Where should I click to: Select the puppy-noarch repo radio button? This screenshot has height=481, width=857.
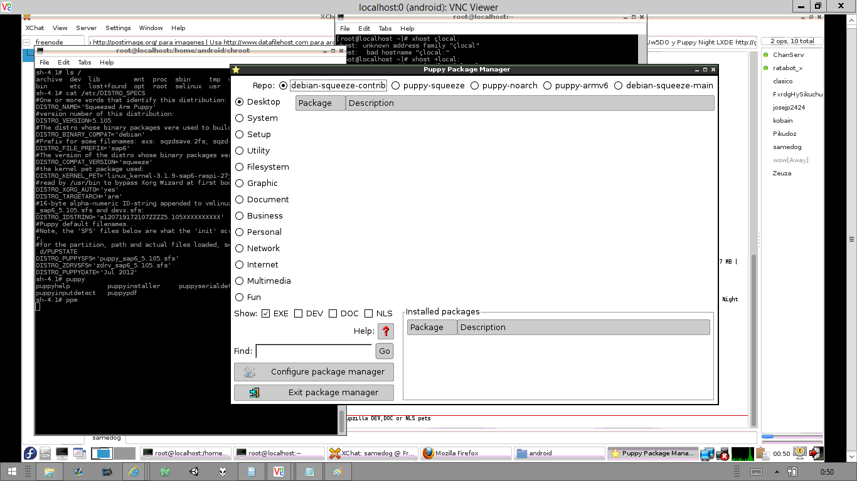tap(474, 85)
